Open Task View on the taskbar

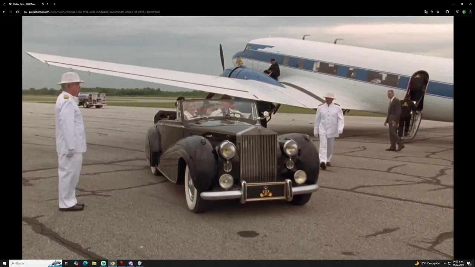coord(67,263)
